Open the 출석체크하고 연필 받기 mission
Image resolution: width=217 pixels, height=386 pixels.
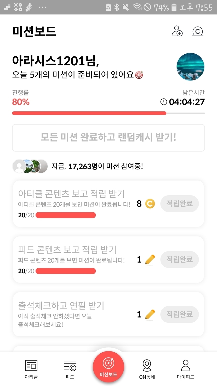click(61, 305)
